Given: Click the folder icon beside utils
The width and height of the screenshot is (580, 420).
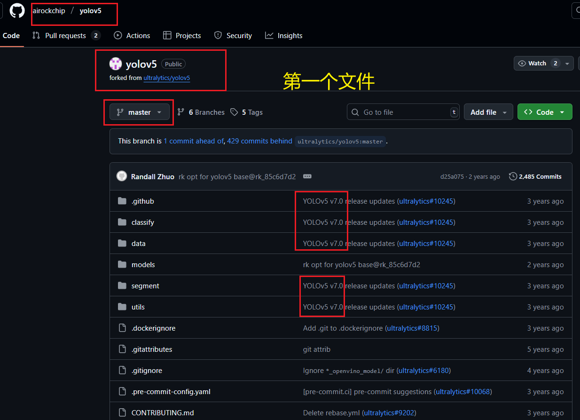Looking at the screenshot, I should 122,307.
